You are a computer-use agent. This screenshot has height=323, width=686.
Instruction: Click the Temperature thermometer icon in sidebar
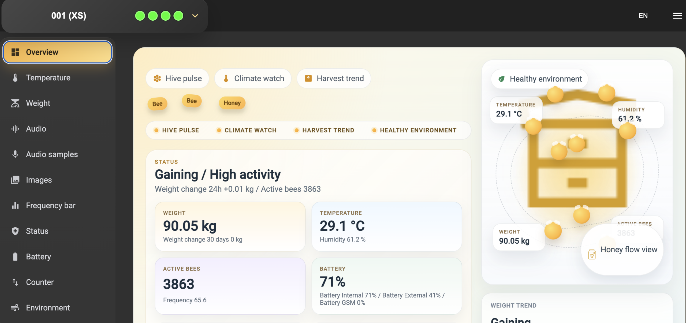pos(15,78)
